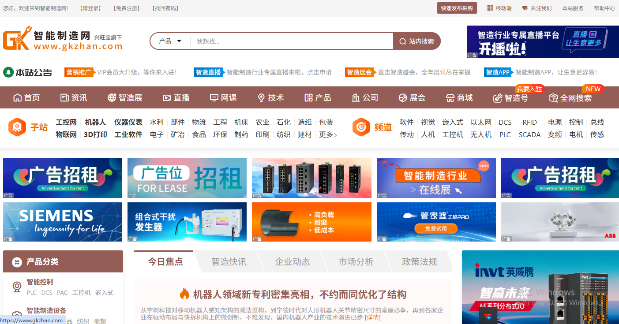619x324 pixels.
Task: Click the 智能控制 category icon in product sidebar
Action: coord(17,287)
